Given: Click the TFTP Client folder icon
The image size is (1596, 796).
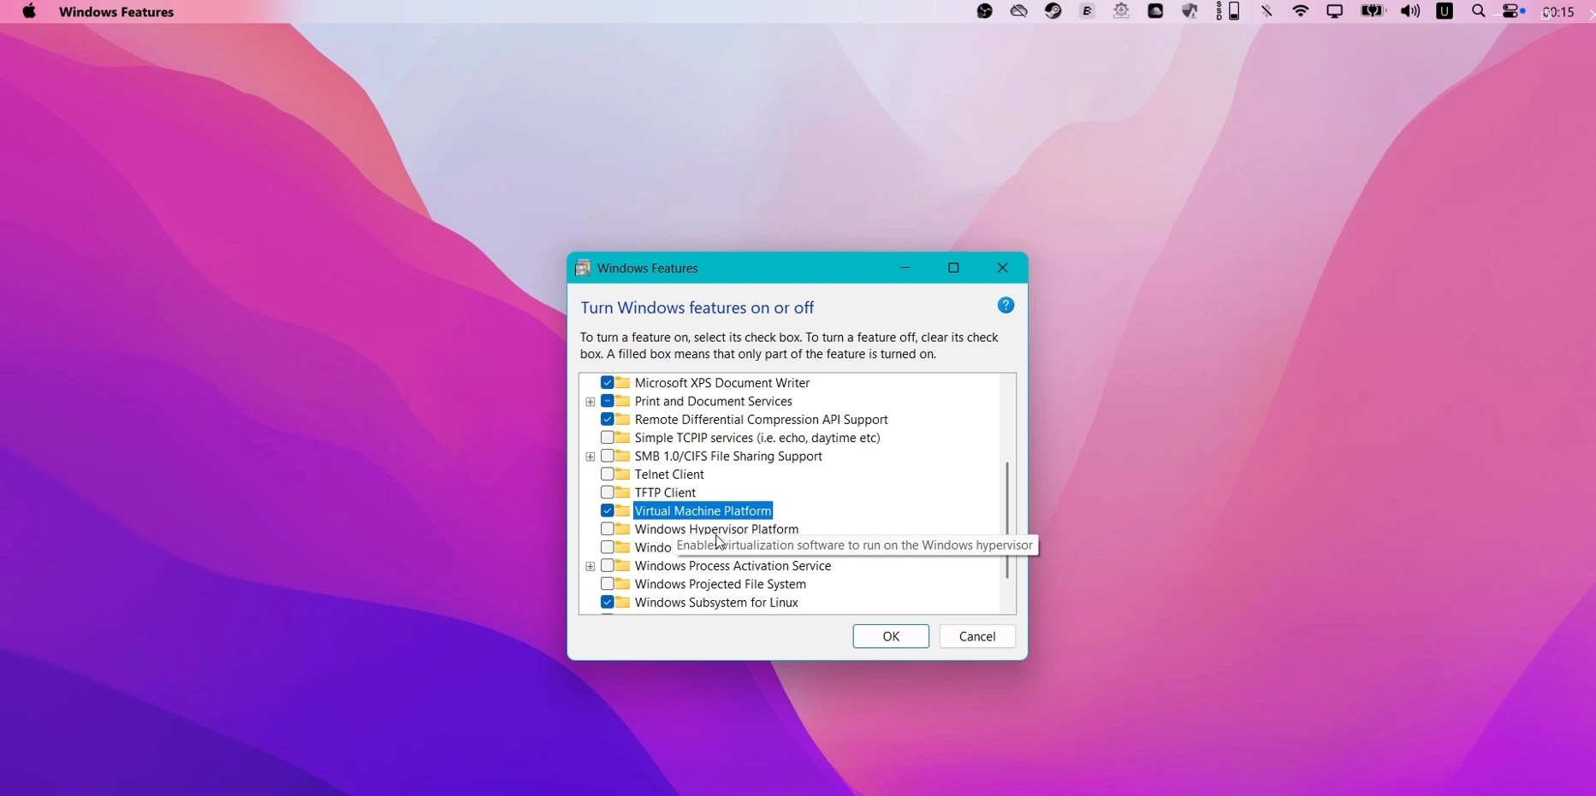Looking at the screenshot, I should (x=623, y=492).
